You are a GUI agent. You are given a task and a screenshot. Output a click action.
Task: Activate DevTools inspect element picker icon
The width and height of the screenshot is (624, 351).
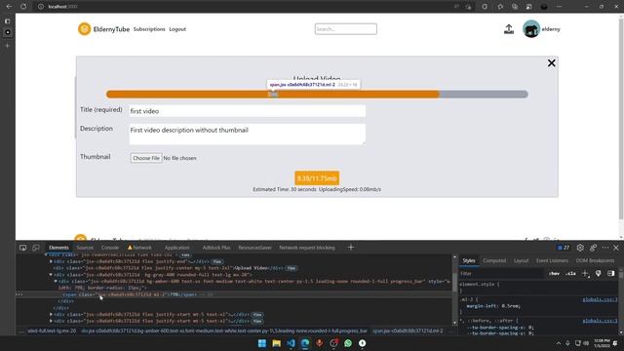(23, 248)
